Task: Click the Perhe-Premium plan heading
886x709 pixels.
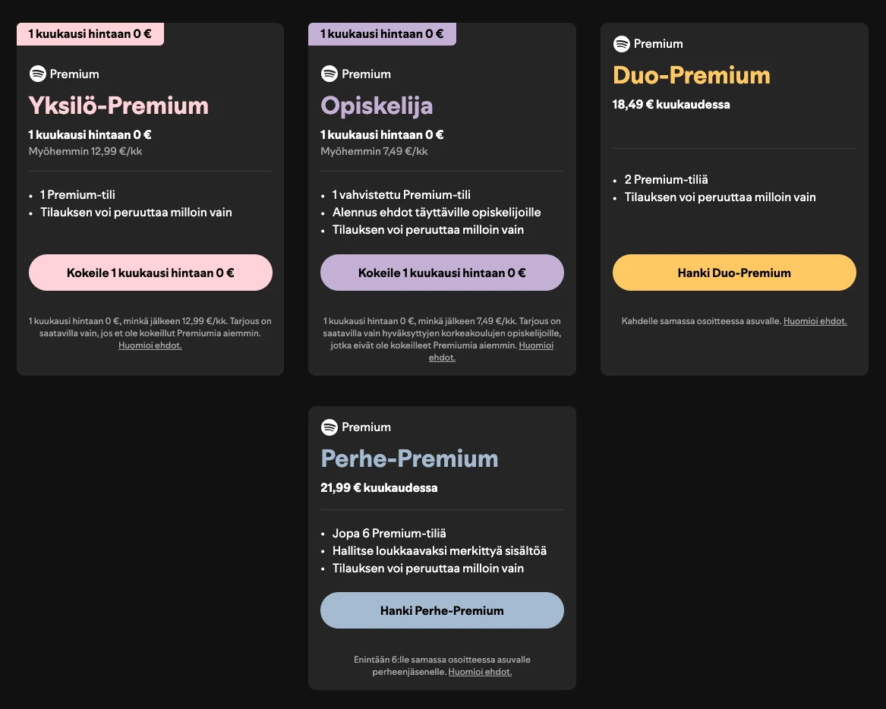Action: coord(409,458)
